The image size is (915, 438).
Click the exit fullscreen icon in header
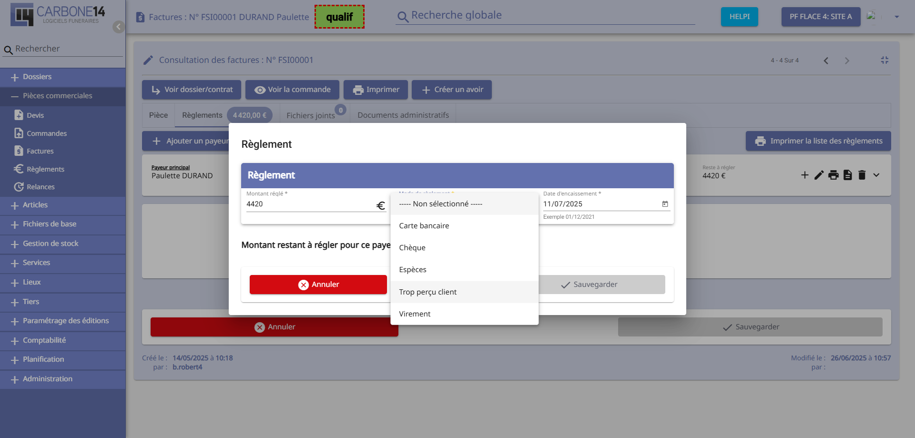pos(884,60)
